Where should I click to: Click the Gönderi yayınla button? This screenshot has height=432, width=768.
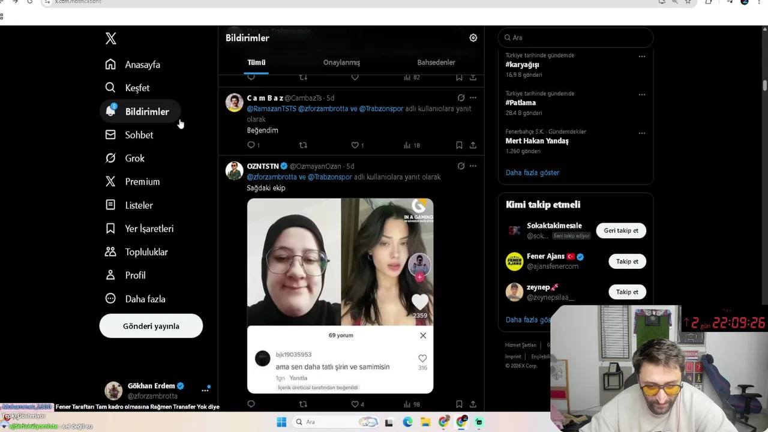(151, 326)
